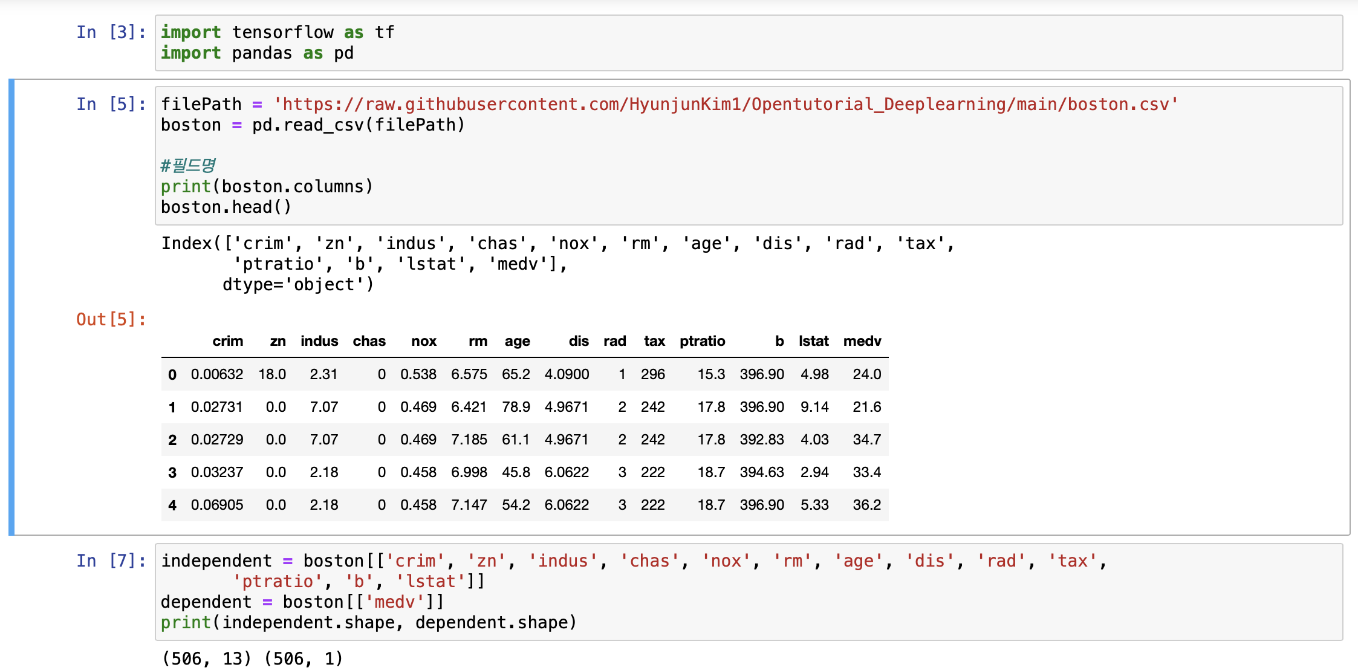
Task: Click row index 3 of the dataframe
Action: coord(172,472)
